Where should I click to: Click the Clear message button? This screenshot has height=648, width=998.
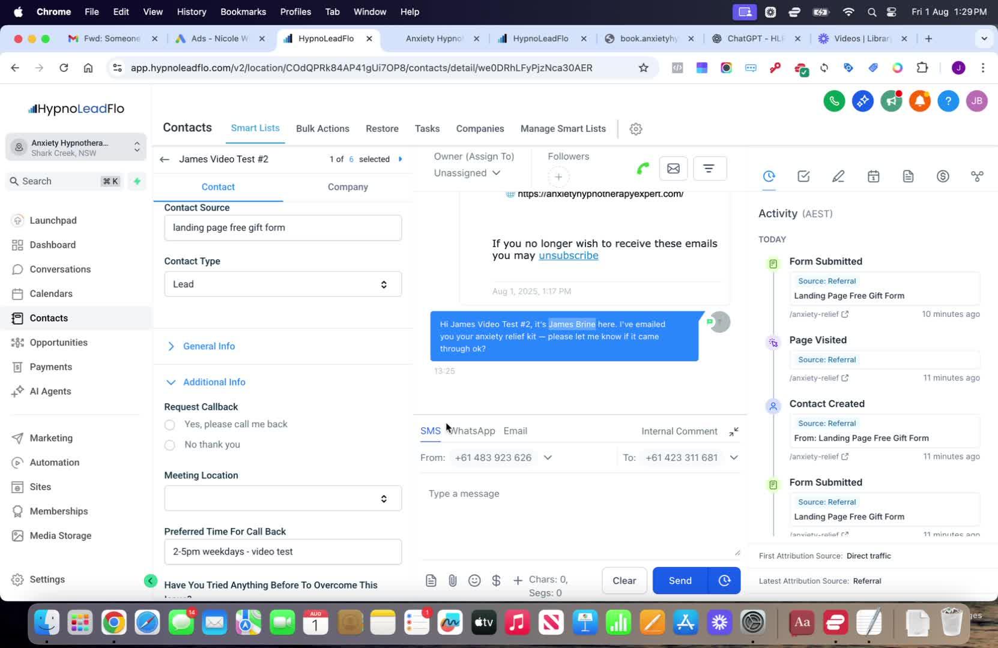(x=624, y=581)
